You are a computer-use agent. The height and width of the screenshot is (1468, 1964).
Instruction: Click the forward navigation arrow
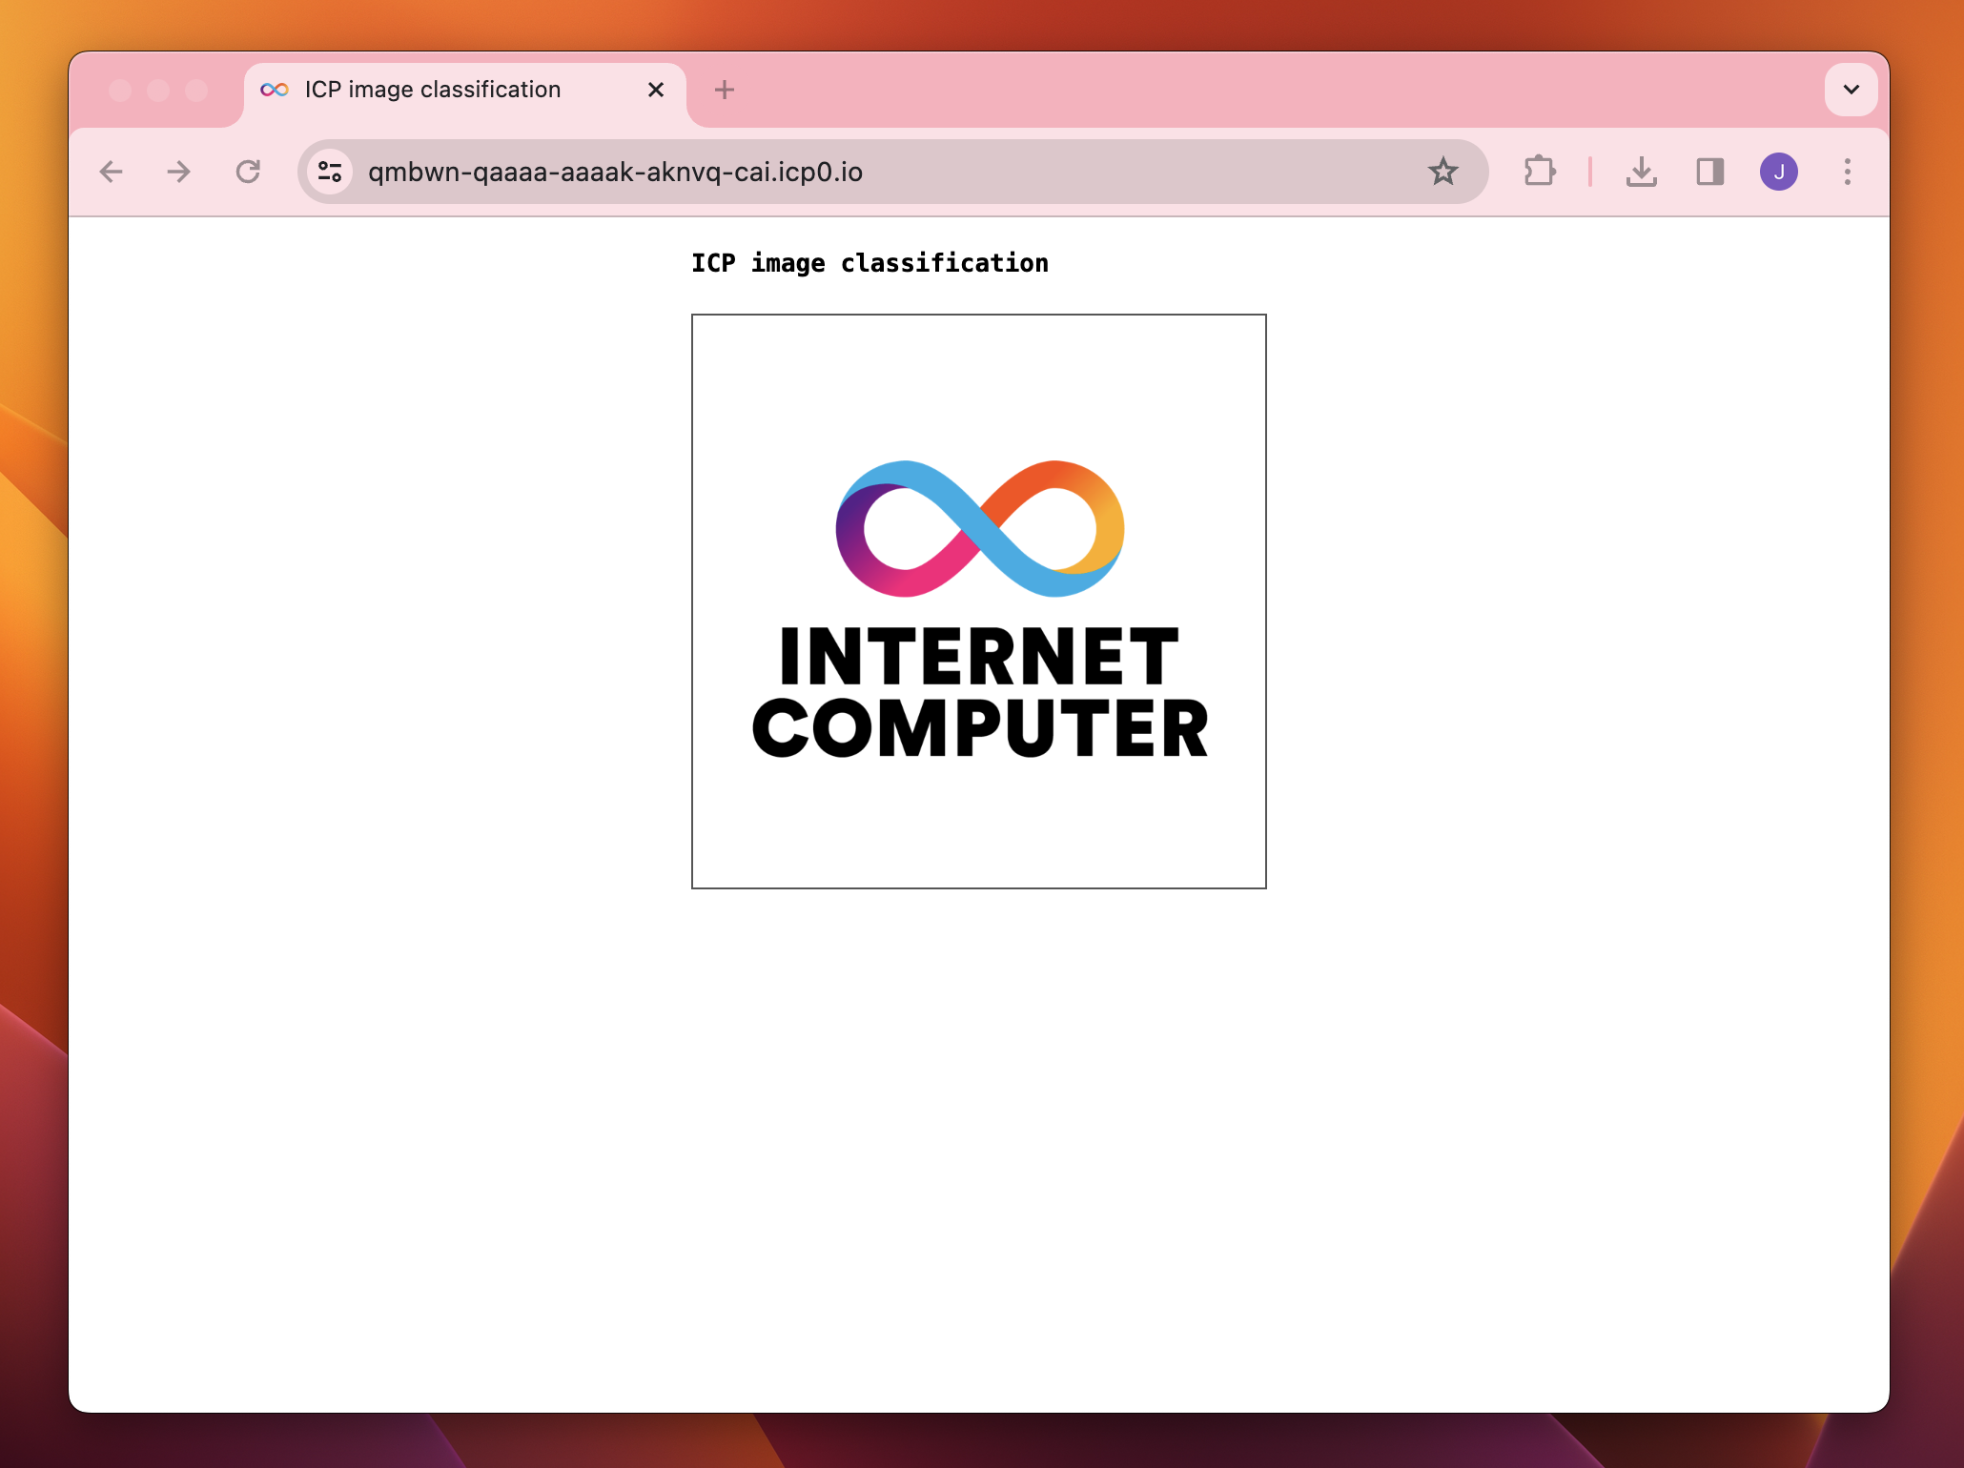(x=178, y=172)
